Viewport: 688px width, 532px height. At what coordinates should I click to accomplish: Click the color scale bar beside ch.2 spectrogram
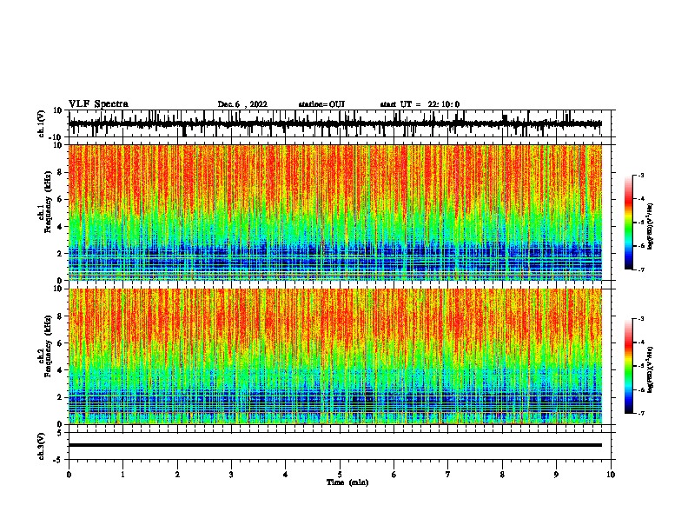coord(628,366)
